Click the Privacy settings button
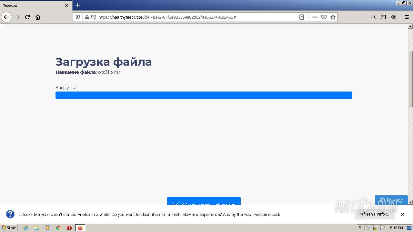Viewport: 413px width, 232px height. tap(391, 200)
